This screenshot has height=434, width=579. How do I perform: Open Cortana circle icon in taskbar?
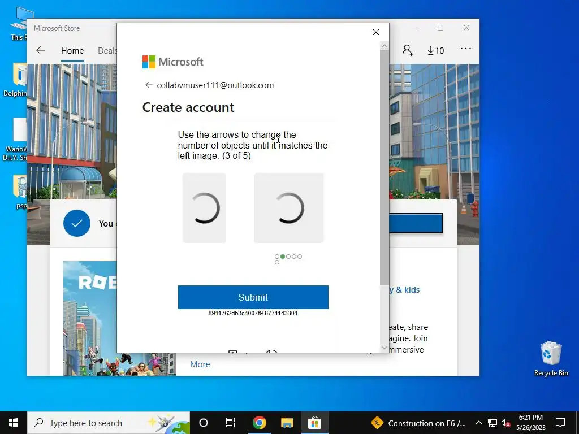coord(204,423)
